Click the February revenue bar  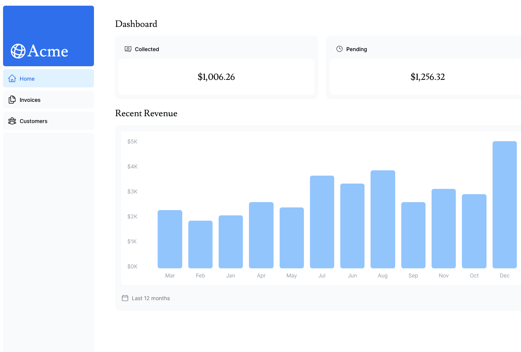pyautogui.click(x=200, y=244)
